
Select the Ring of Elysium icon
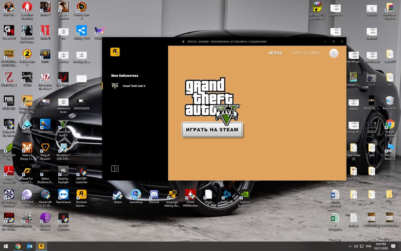click(x=45, y=151)
